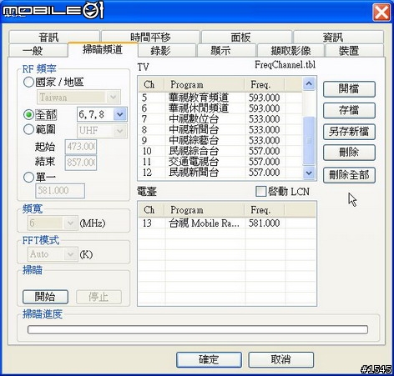
Task: Select channel 11 交通電視台 row
Action: point(220,162)
